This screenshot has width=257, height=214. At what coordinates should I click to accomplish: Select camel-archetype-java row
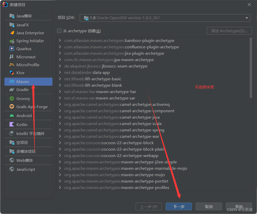tap(153, 117)
